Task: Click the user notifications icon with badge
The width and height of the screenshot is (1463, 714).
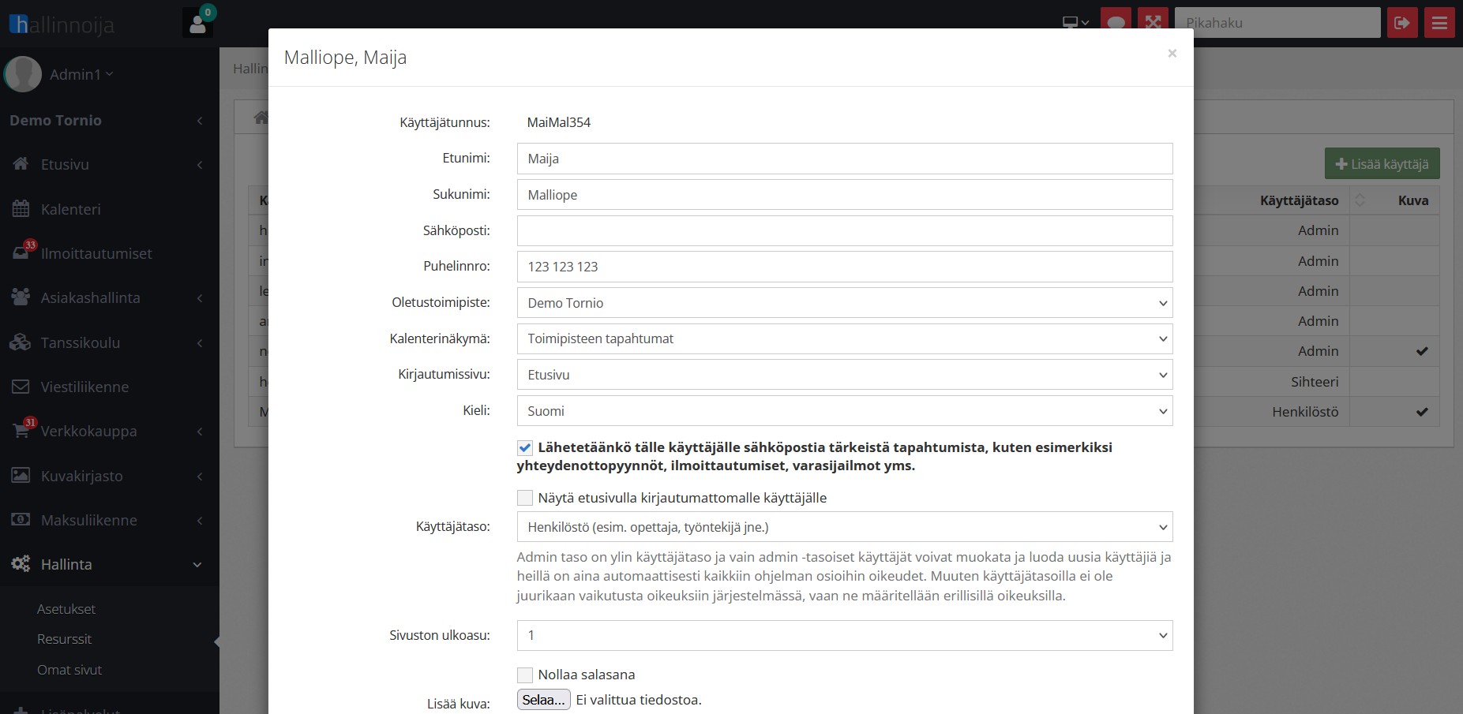Action: point(197,23)
